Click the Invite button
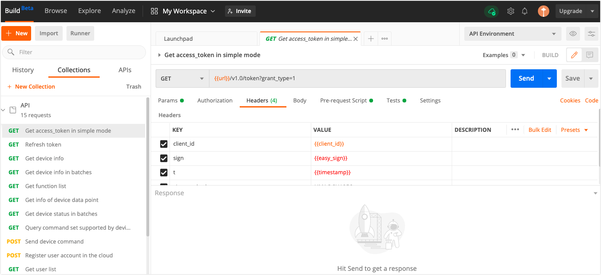This screenshot has height=275, width=601. [x=240, y=11]
